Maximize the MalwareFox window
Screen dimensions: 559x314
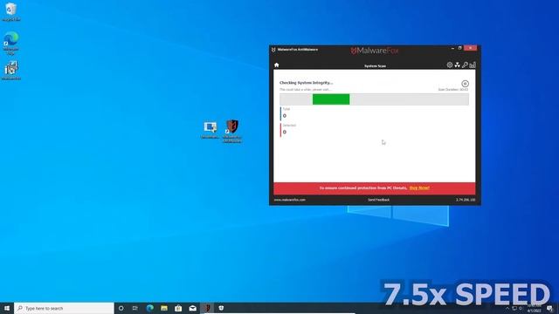(x=460, y=48)
